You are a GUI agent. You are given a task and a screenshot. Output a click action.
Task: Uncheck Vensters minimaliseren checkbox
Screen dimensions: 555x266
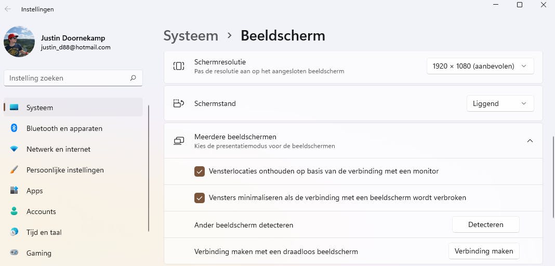[x=199, y=197]
